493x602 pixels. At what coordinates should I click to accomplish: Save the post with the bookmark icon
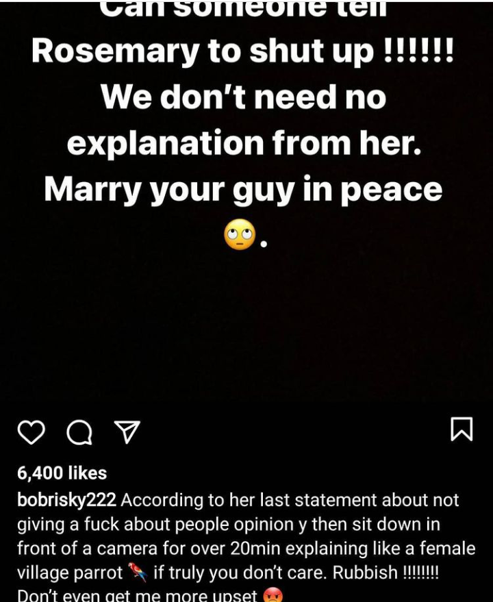[461, 429]
